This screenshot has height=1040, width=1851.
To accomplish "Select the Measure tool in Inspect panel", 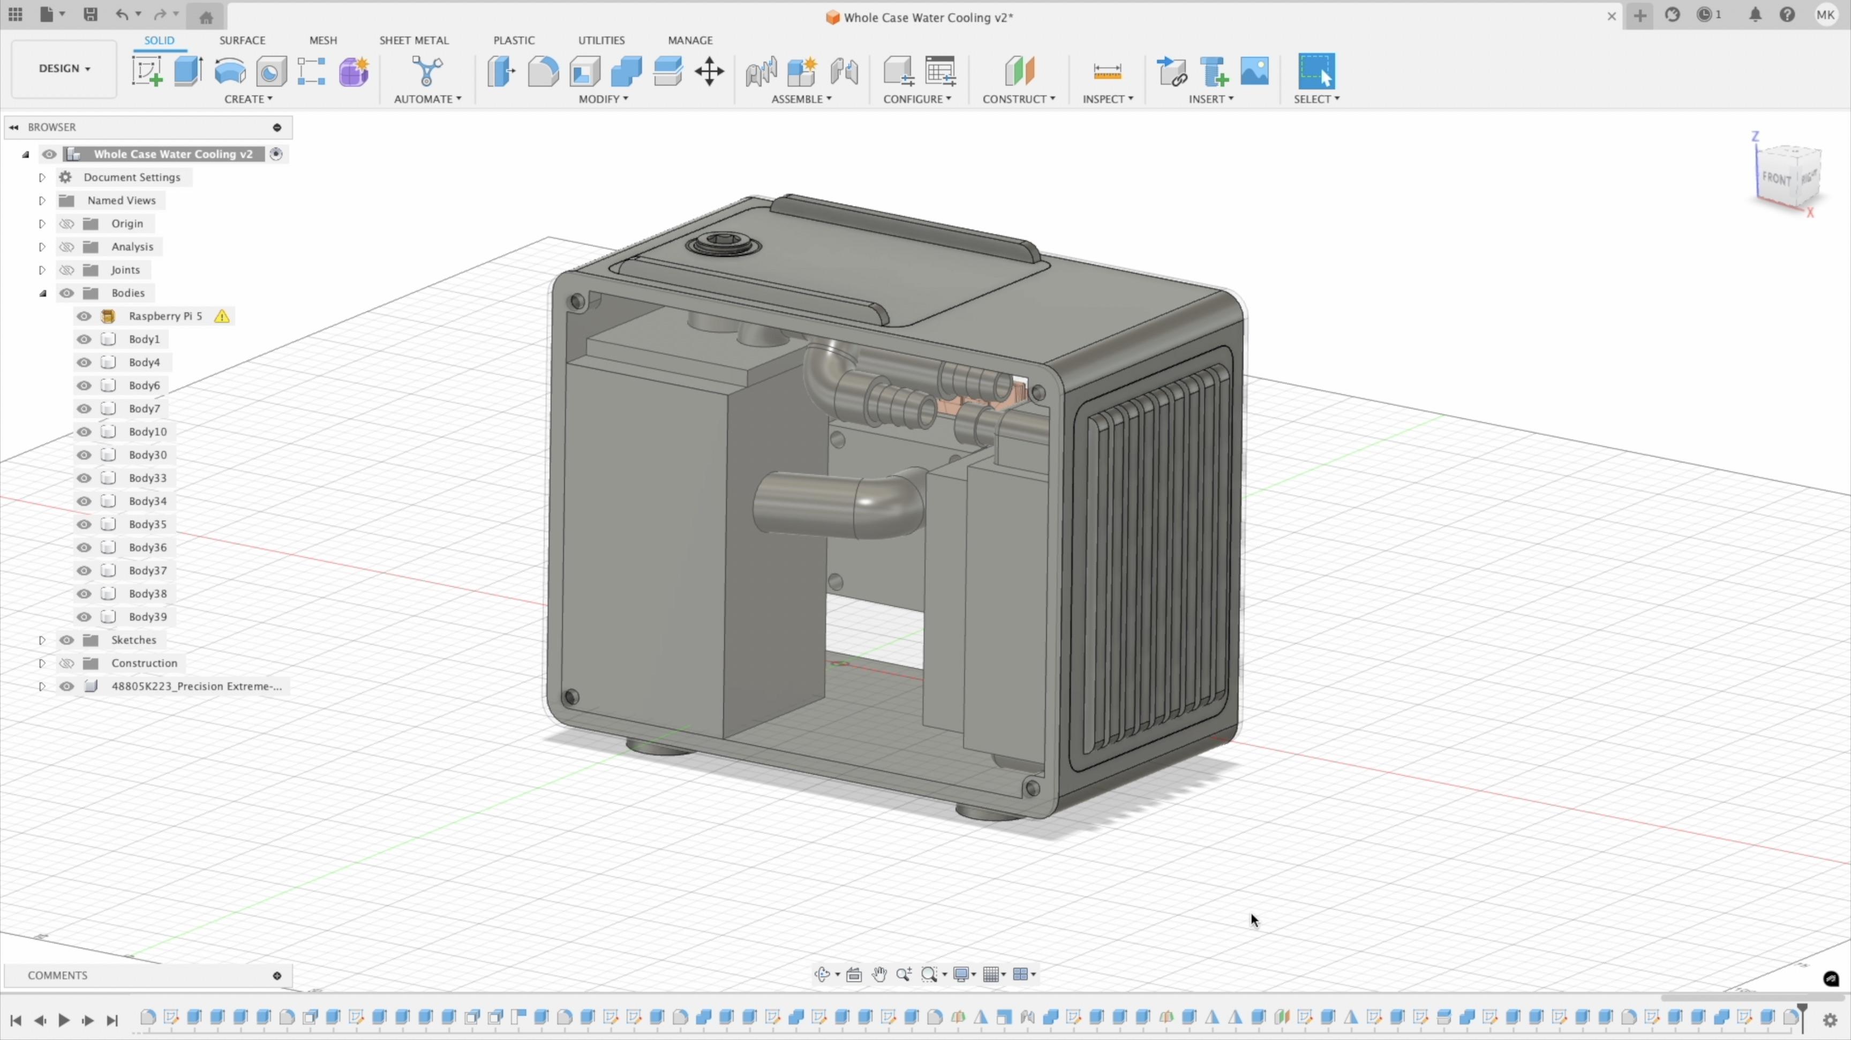I will (1105, 71).
